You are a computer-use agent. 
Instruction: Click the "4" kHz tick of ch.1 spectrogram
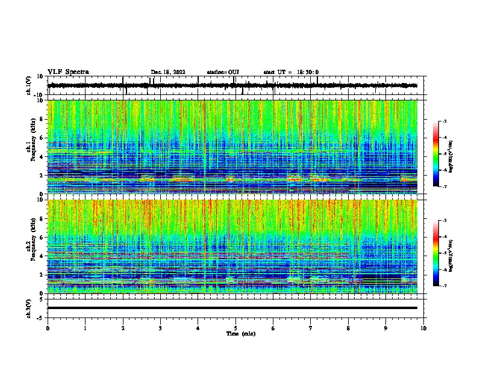42,157
